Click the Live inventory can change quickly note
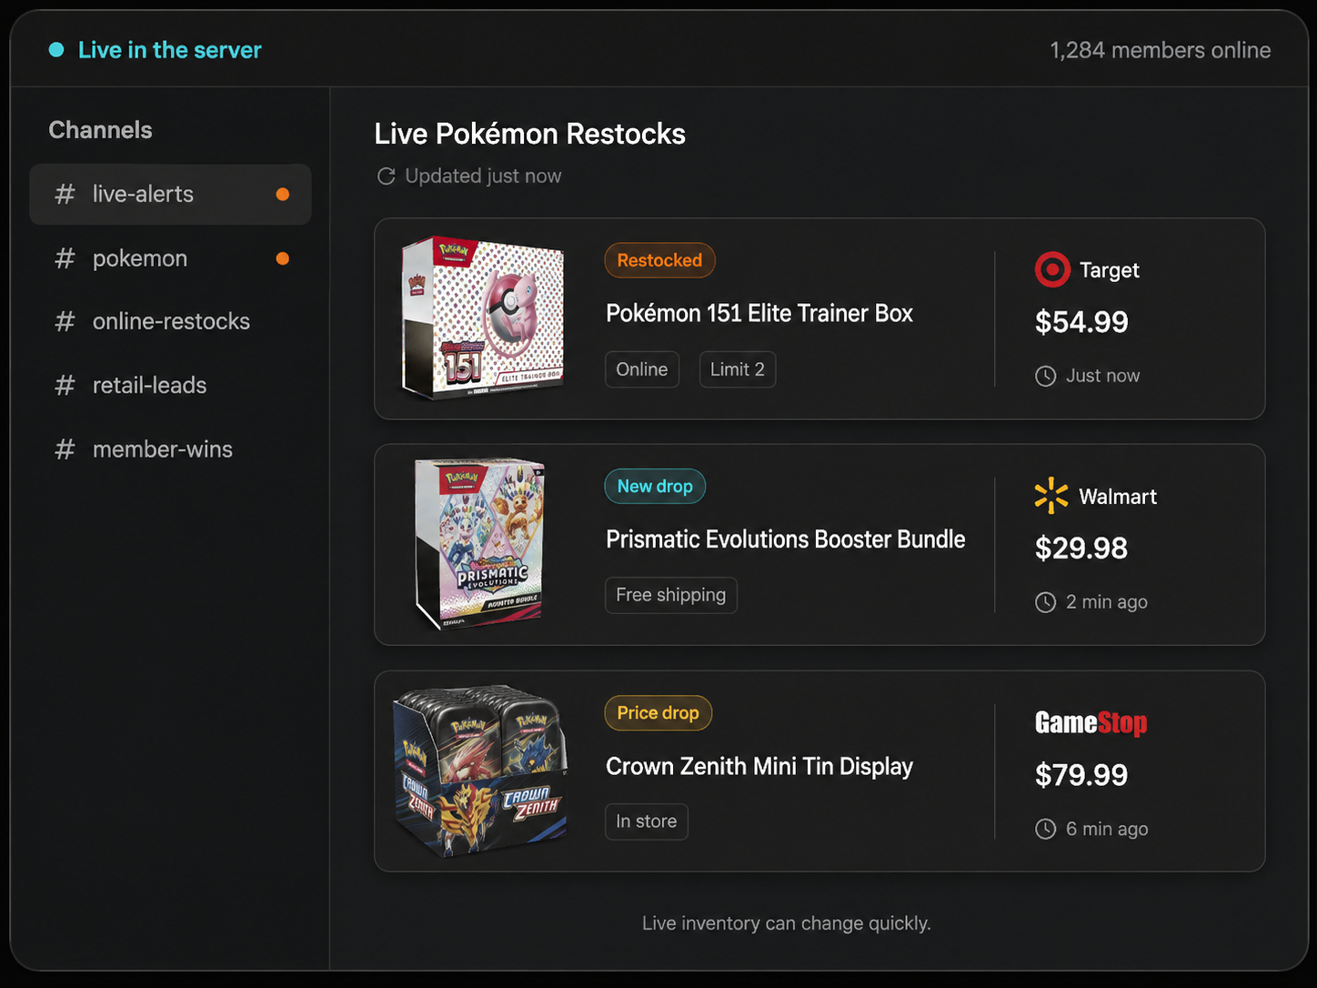 point(787,923)
